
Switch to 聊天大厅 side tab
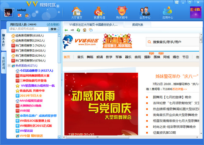(x=4, y=40)
